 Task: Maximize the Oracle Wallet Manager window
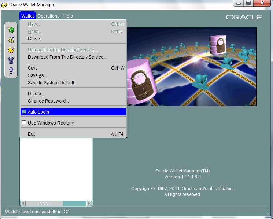point(248,3)
